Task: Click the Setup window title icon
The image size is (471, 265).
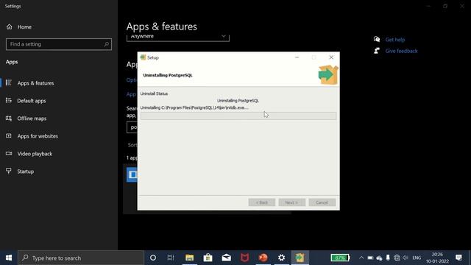Action: 143,57
